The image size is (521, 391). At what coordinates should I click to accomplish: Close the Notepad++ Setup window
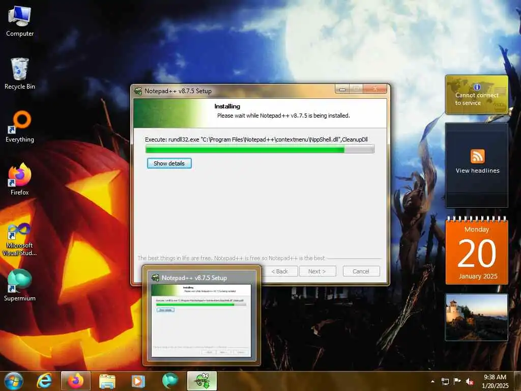click(x=375, y=89)
